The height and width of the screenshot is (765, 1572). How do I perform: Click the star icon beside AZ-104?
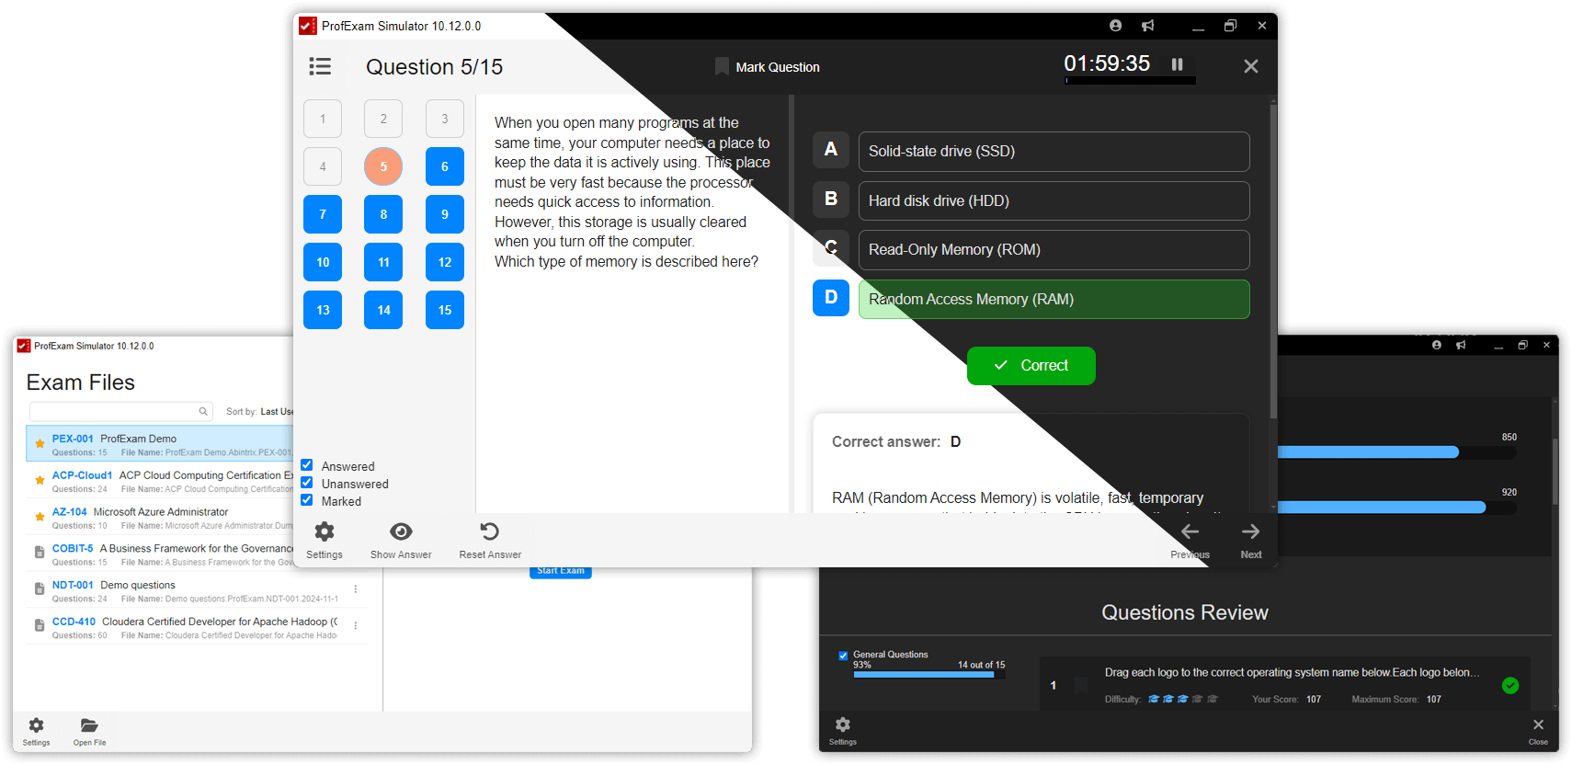pos(40,517)
